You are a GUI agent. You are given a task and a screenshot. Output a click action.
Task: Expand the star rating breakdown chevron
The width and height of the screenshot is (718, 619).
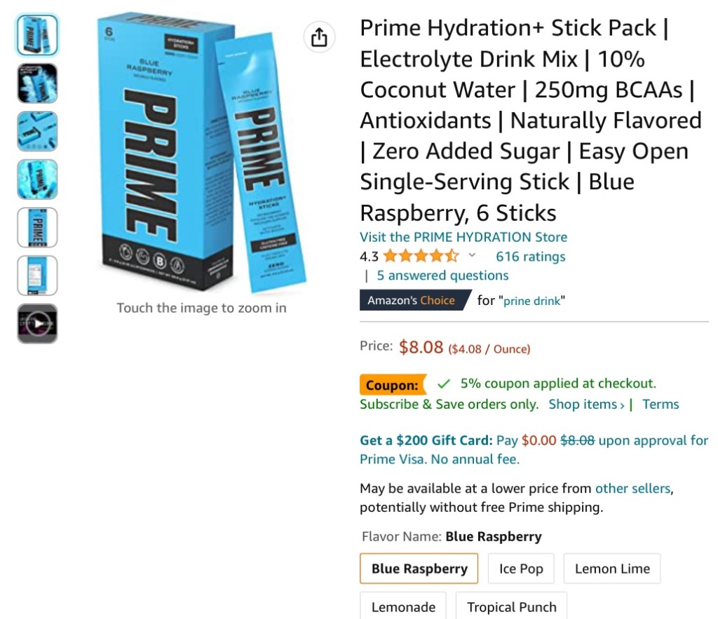[x=472, y=255]
